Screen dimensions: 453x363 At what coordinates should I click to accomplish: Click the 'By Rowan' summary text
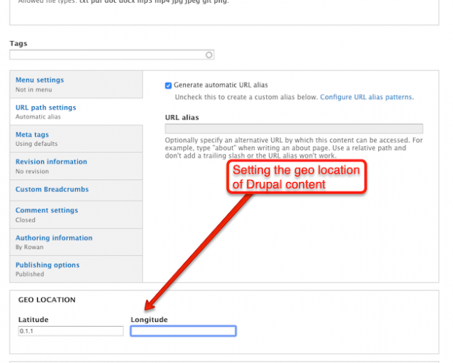point(29,247)
